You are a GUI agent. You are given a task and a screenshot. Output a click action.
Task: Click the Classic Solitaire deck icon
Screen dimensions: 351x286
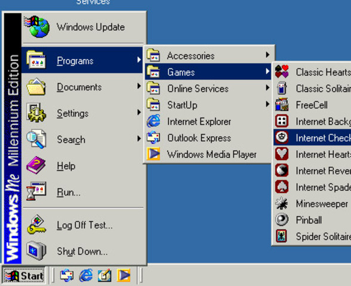282,88
